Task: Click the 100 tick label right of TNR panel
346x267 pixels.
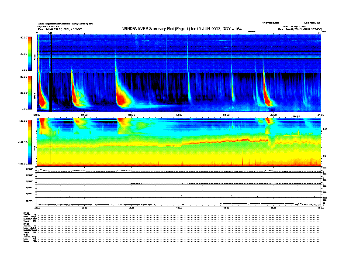Action: pos(325,129)
